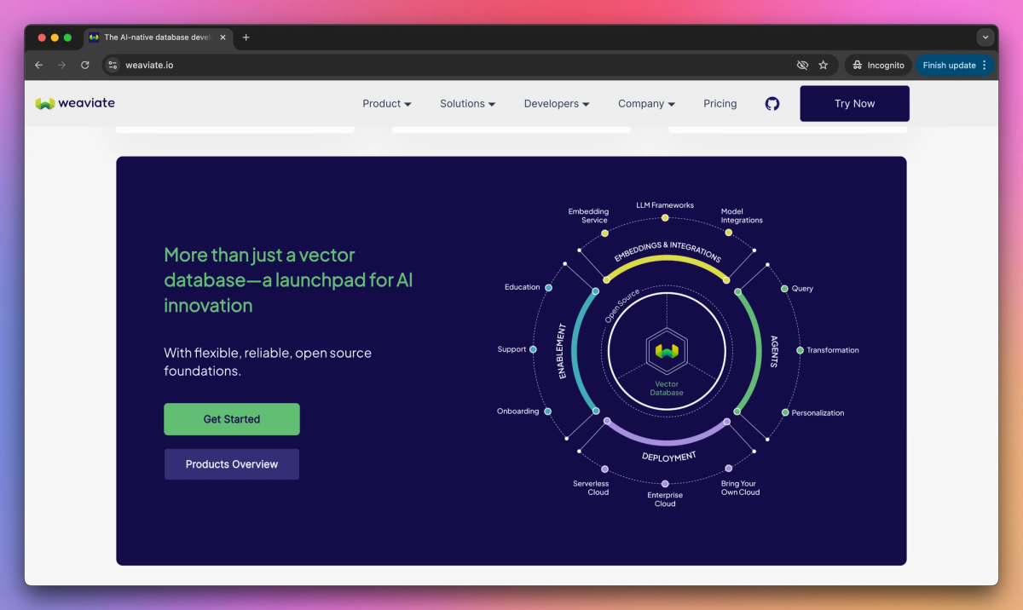Image resolution: width=1023 pixels, height=610 pixels.
Task: Click the Weaviate logo in the navbar
Action: point(75,103)
